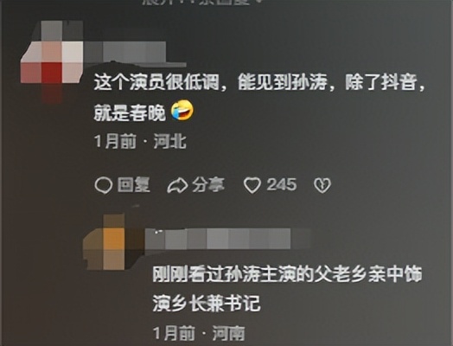Viewport: 453px width, 346px height.
Task: Click the share arrow icon
Action: (x=177, y=185)
